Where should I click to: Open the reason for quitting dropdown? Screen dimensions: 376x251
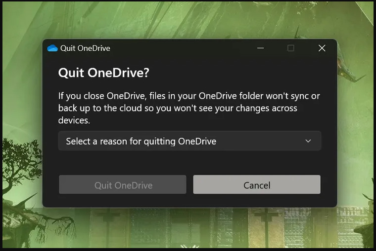pyautogui.click(x=189, y=141)
